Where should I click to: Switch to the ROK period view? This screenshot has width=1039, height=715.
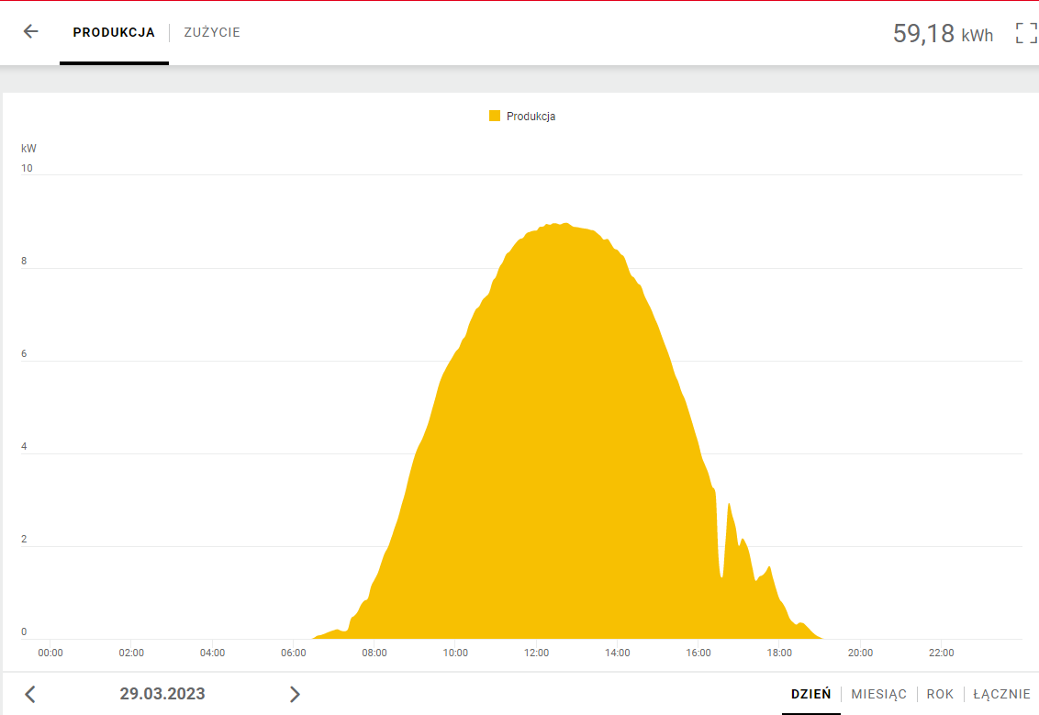[x=940, y=694]
